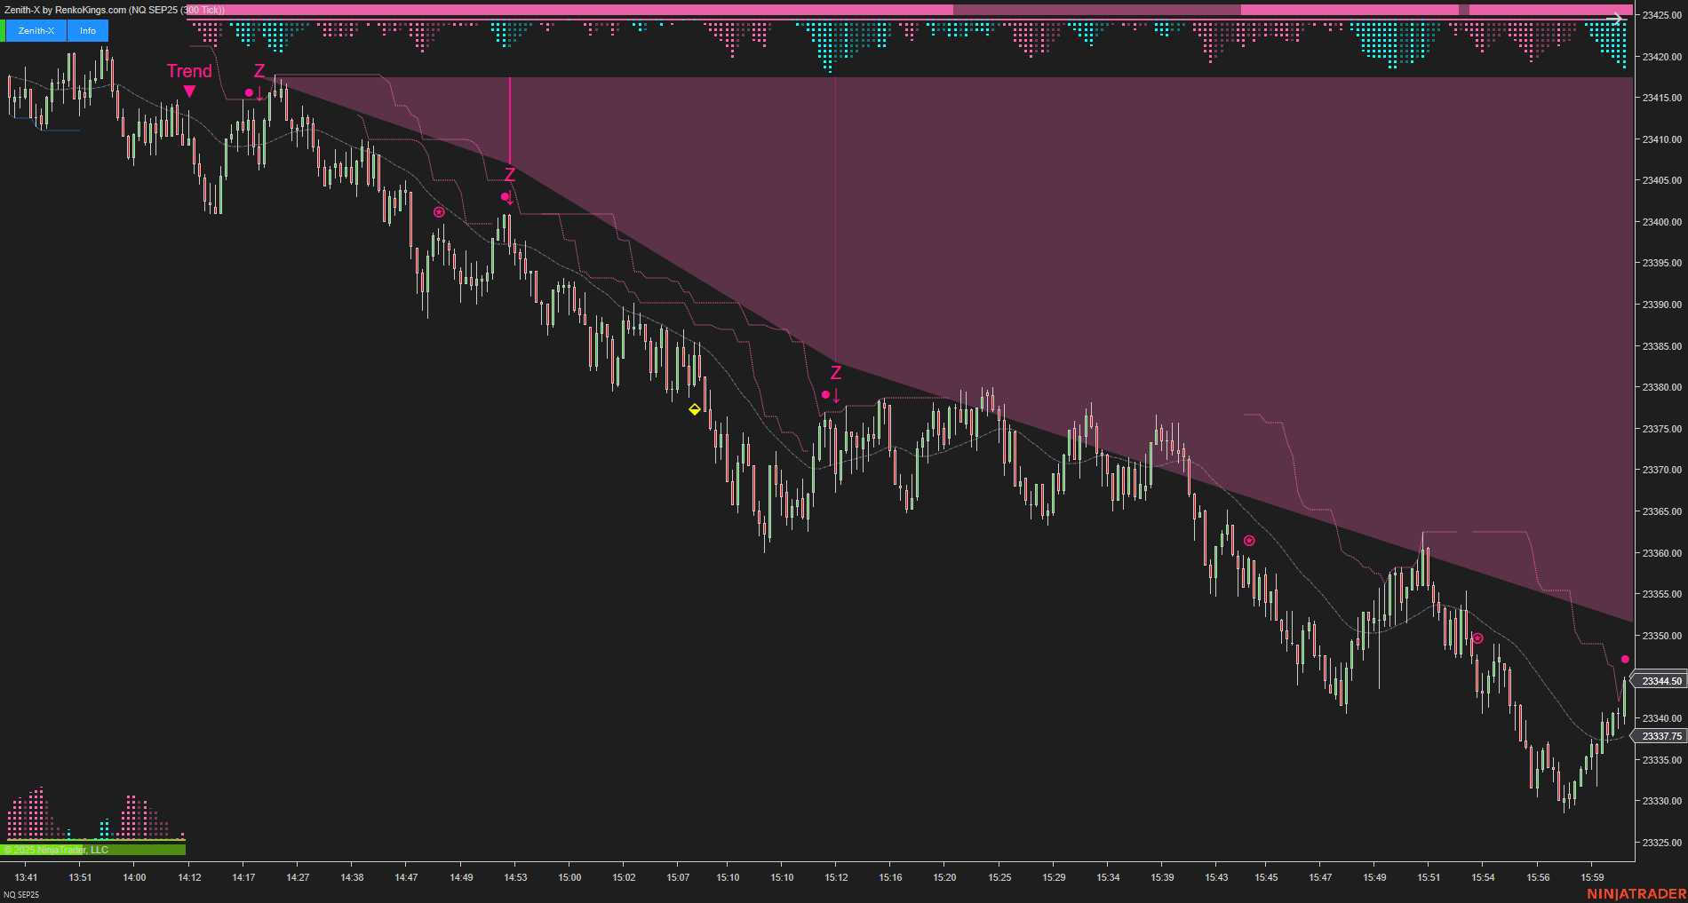Screen dimensions: 1688x903
Task: Select the yellow diamond signal marker
Action: click(x=694, y=409)
